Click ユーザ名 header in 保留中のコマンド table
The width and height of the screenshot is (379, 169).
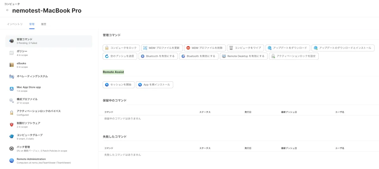(340, 112)
